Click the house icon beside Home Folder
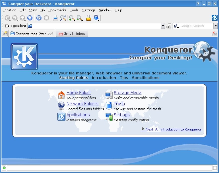 pos(61,95)
